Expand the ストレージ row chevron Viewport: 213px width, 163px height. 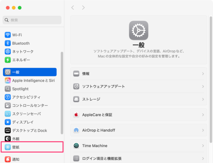203,99
